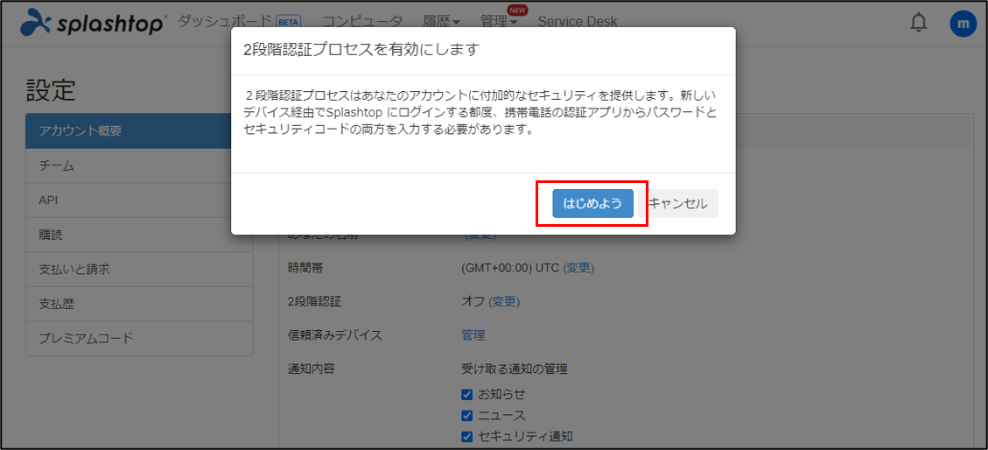Open 購読 in the settings sidebar
The height and width of the screenshot is (450, 988).
click(x=138, y=236)
